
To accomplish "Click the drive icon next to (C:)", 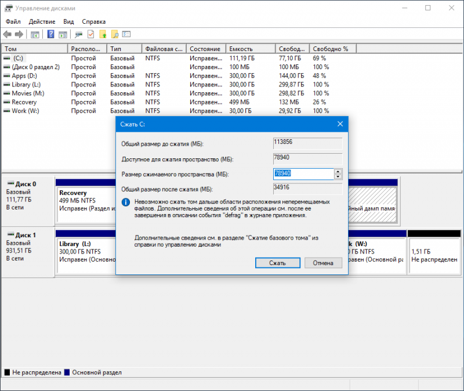I will (6, 59).
